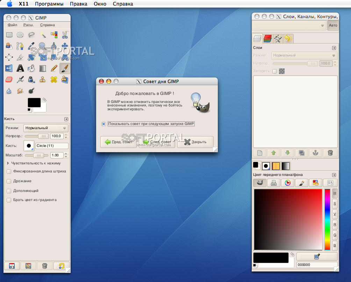Click the anchor layer icon

click(x=316, y=153)
